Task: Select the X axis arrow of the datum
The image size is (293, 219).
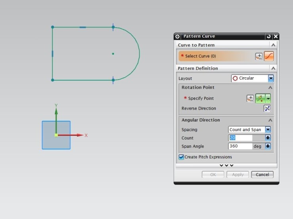Action: pos(71,135)
